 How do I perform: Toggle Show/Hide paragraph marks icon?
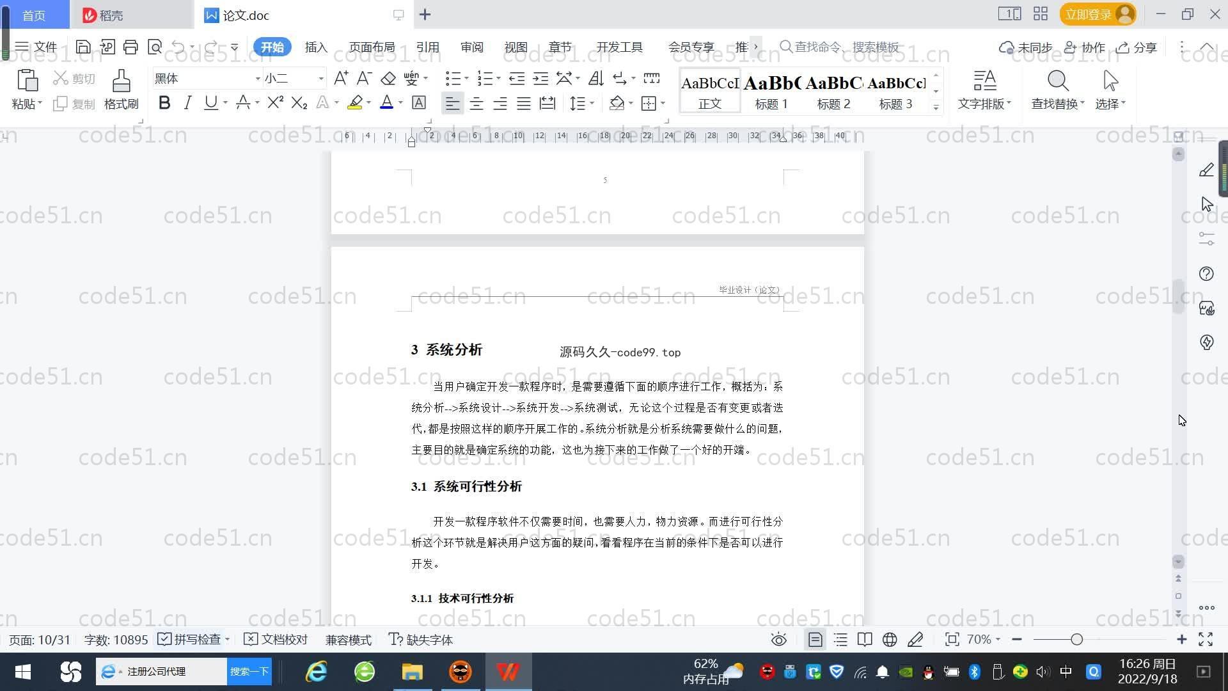coord(620,78)
